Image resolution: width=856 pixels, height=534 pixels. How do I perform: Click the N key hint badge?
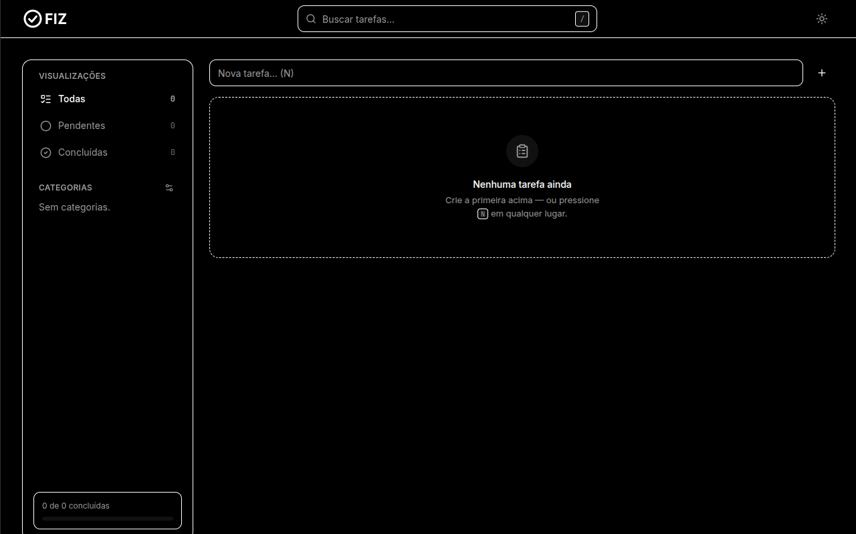coord(483,214)
